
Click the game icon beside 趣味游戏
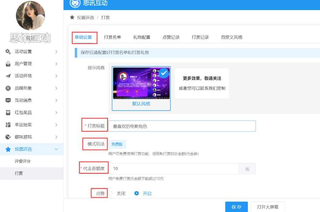8,137
